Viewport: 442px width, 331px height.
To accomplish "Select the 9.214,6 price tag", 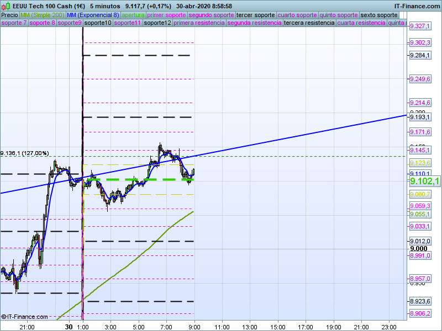I will pos(420,103).
